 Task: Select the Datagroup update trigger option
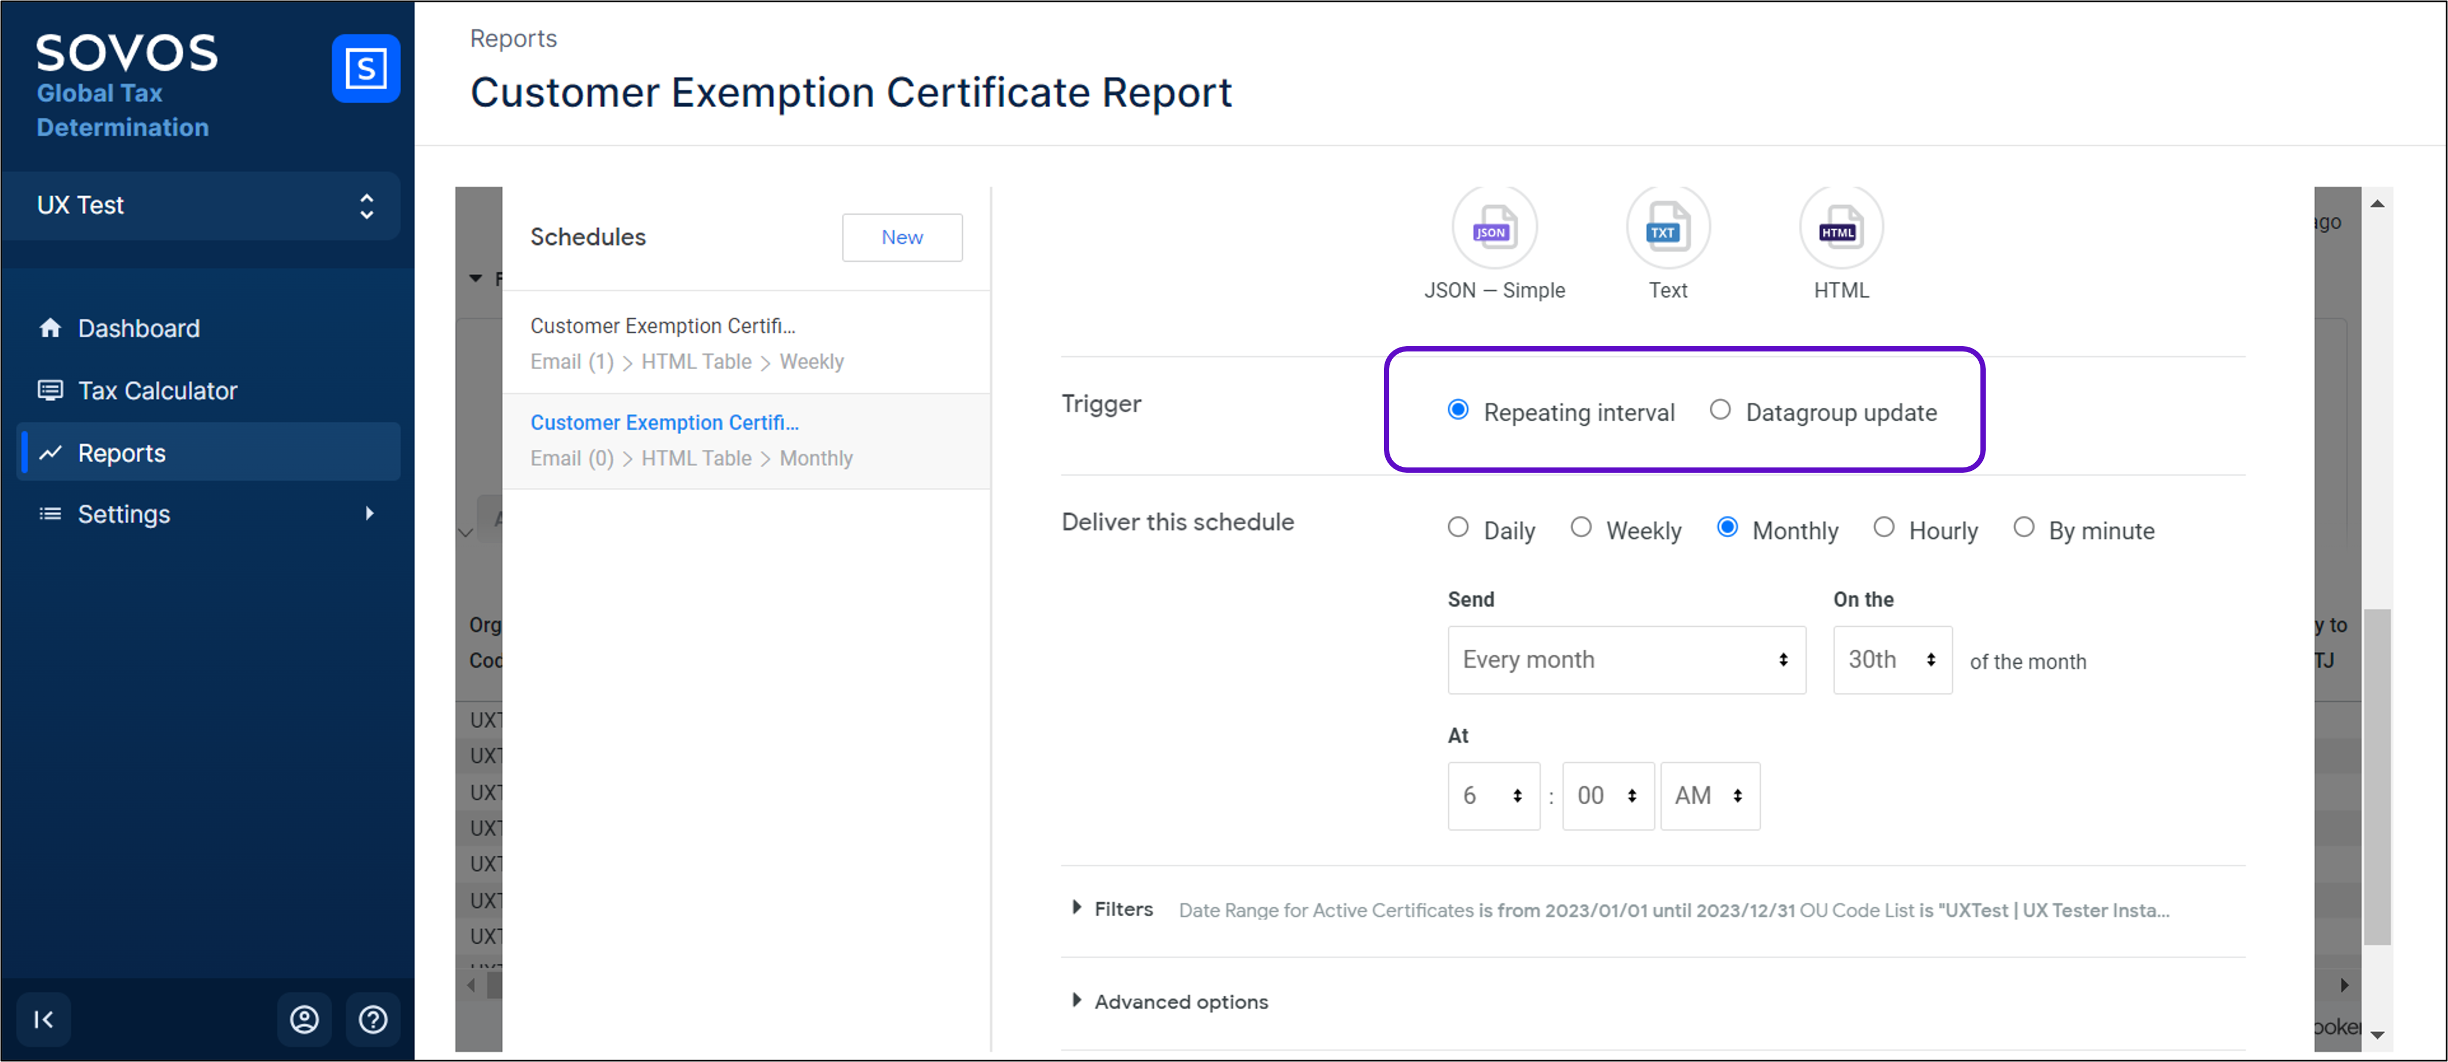click(1720, 409)
